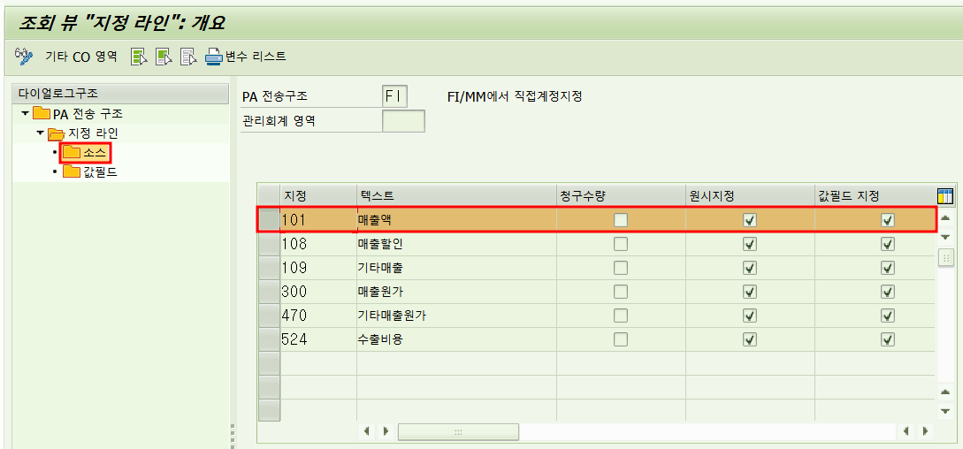The height and width of the screenshot is (449, 963).
Task: Click the printer icon for 변수 리스트
Action: click(213, 57)
